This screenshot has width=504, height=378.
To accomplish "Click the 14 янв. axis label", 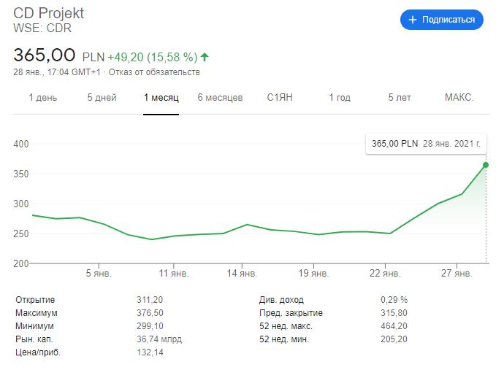I will tap(242, 274).
